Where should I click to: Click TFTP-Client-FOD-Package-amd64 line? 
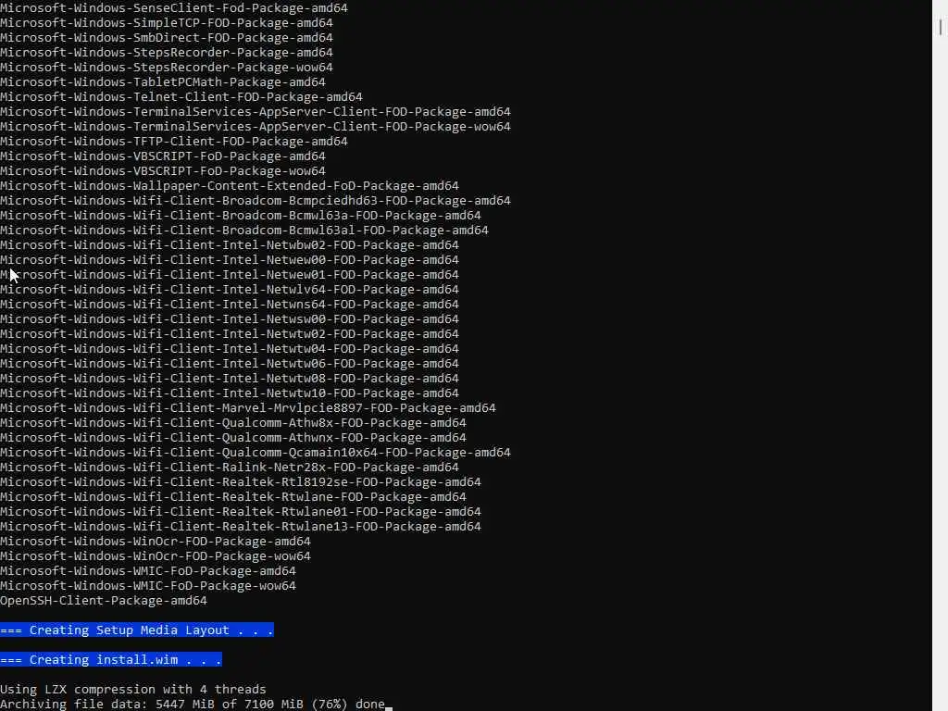tap(173, 142)
